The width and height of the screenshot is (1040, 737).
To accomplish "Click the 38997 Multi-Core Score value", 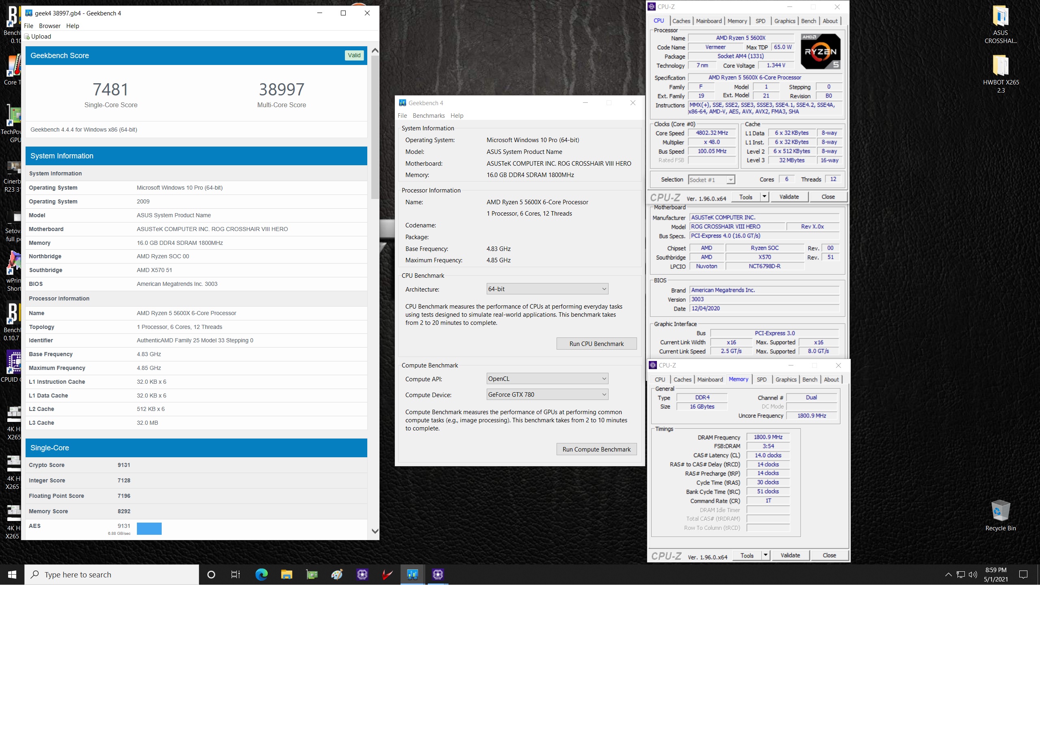I will coord(282,90).
